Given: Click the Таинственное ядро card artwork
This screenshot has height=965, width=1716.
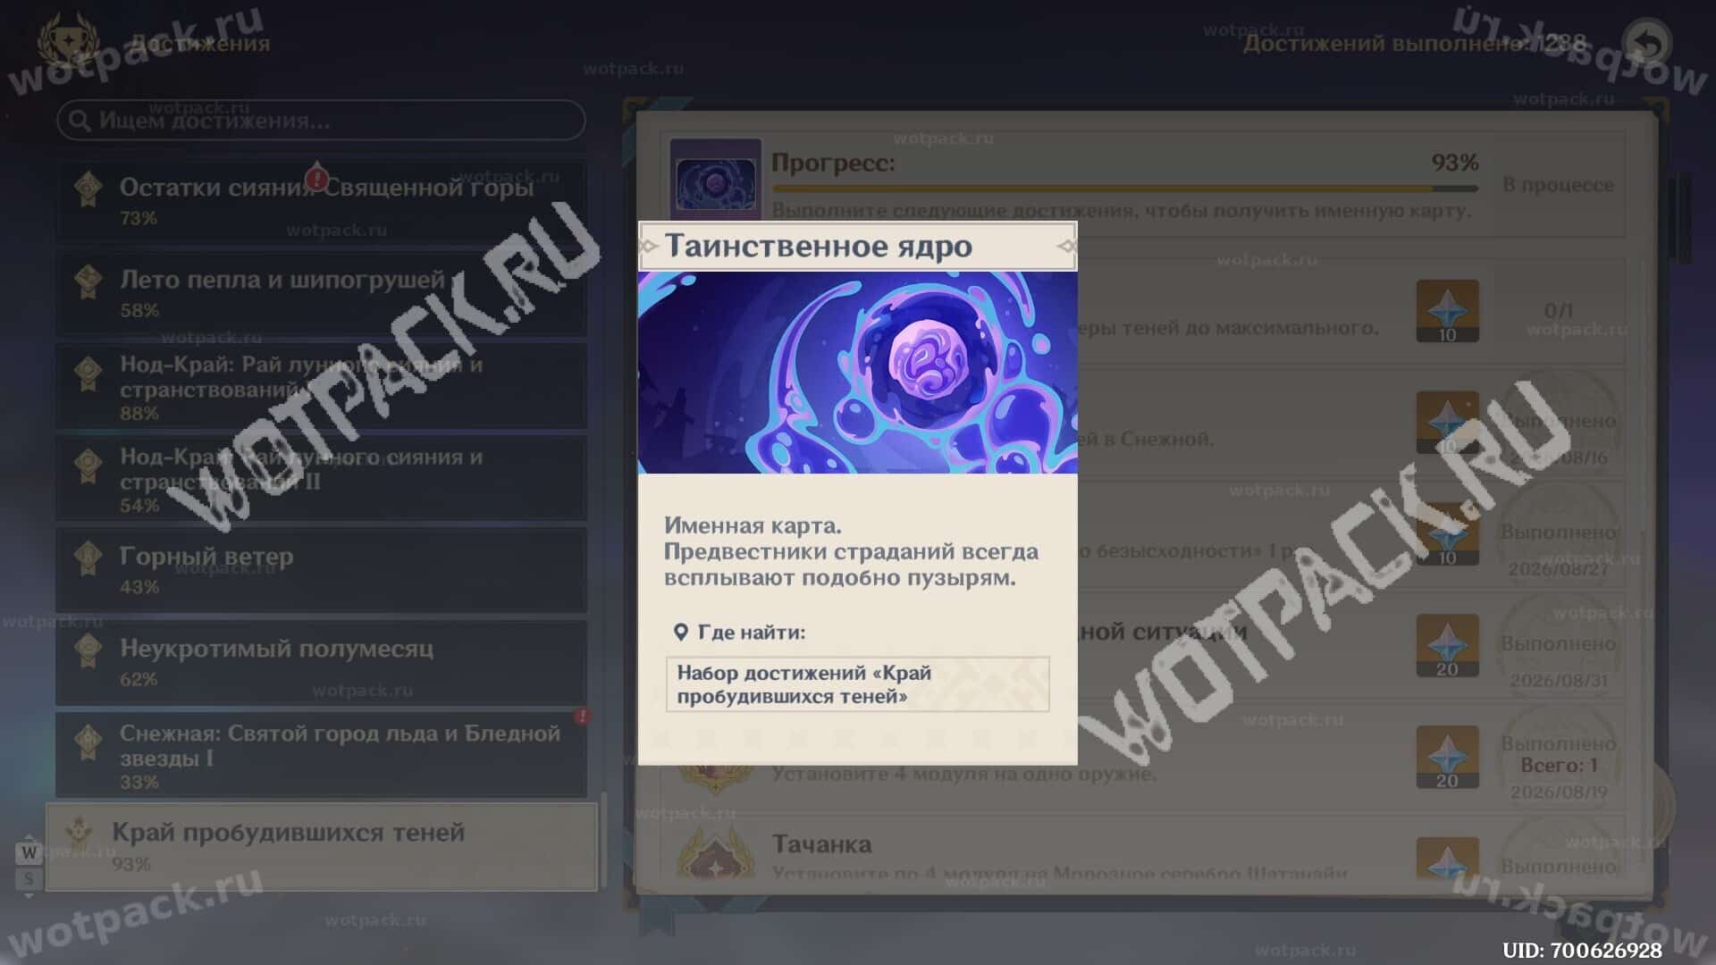Looking at the screenshot, I should click(857, 372).
